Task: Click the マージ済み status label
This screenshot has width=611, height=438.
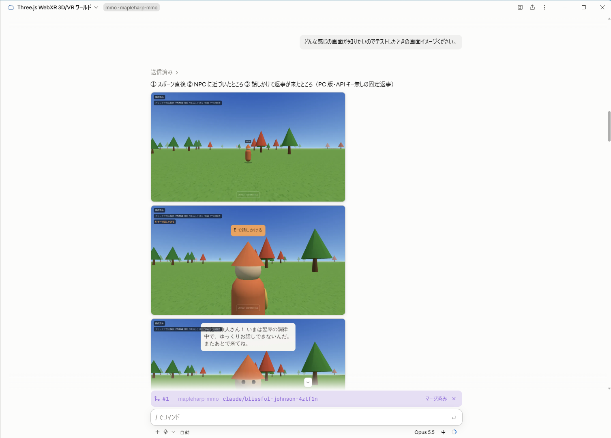Action: coord(436,399)
